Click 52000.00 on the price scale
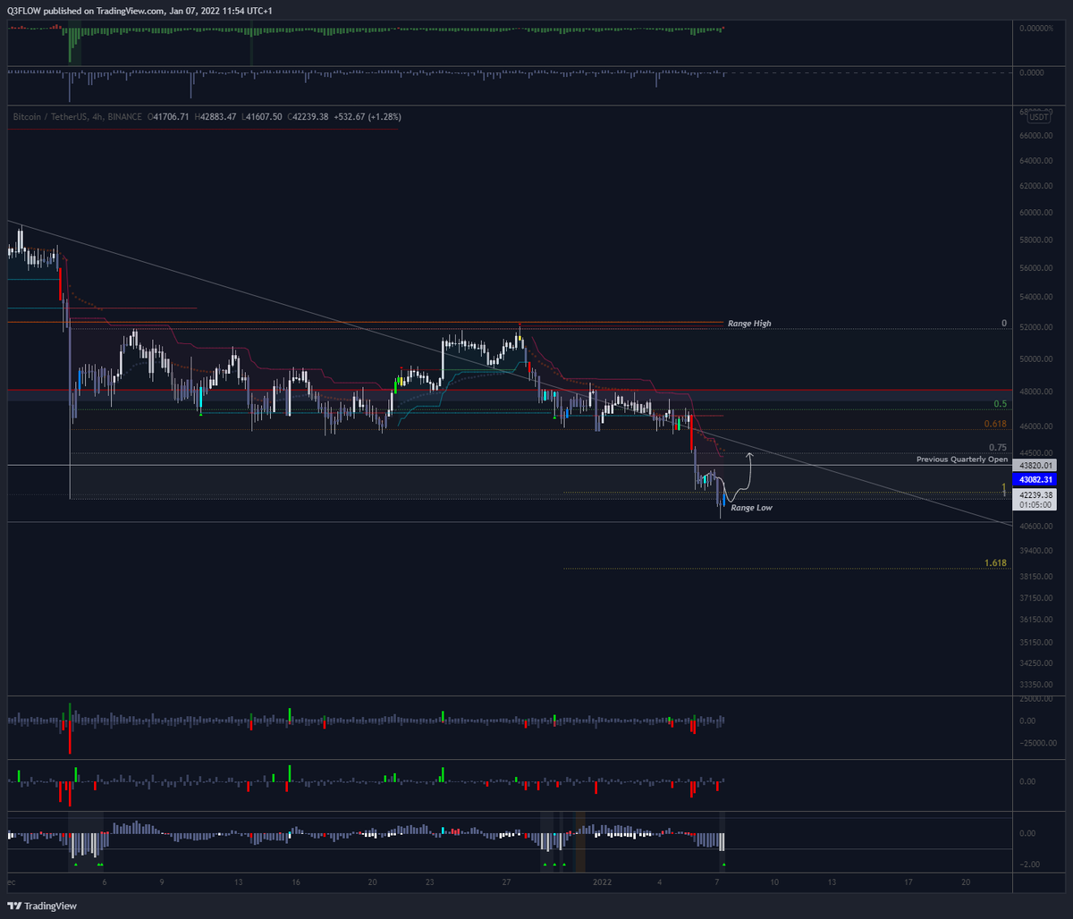 coord(1035,327)
